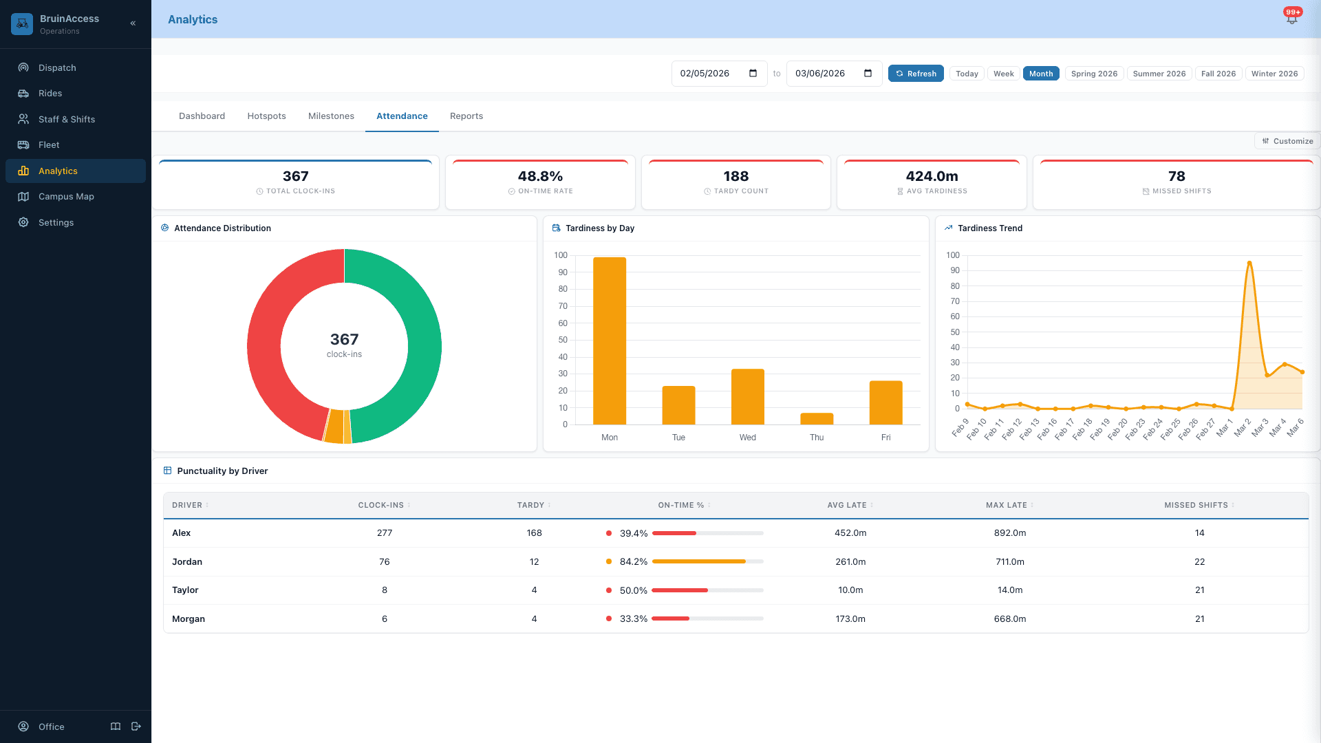Viewport: 1321px width, 743px height.
Task: Open the 02/05/2026 date picker
Action: click(x=754, y=74)
